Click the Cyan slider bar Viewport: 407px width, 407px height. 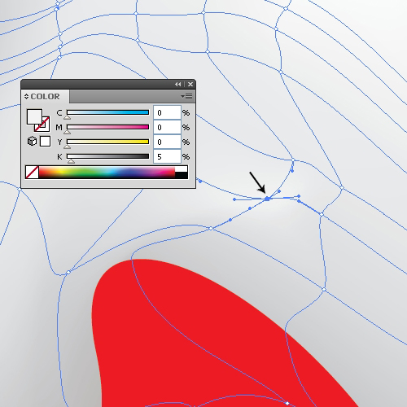[x=107, y=112]
